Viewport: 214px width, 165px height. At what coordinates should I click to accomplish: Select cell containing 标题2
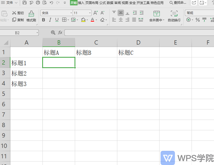[x=26, y=73]
